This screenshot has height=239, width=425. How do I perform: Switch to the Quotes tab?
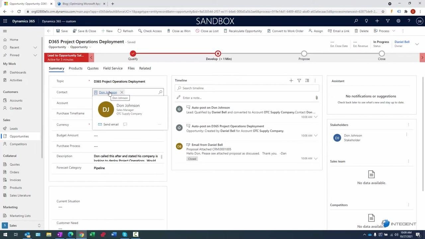(93, 68)
